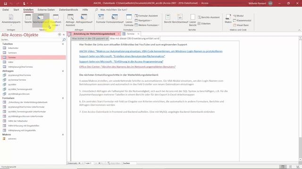Collapse the ribbon with the chevron

point(299,30)
